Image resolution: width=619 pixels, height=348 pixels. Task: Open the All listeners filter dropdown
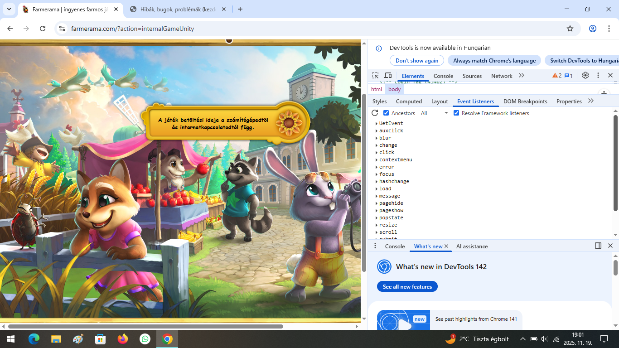tap(434, 113)
